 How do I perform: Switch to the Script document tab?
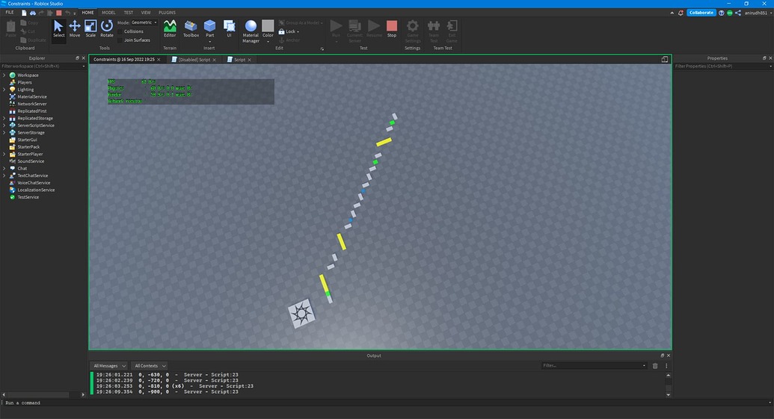(x=239, y=60)
